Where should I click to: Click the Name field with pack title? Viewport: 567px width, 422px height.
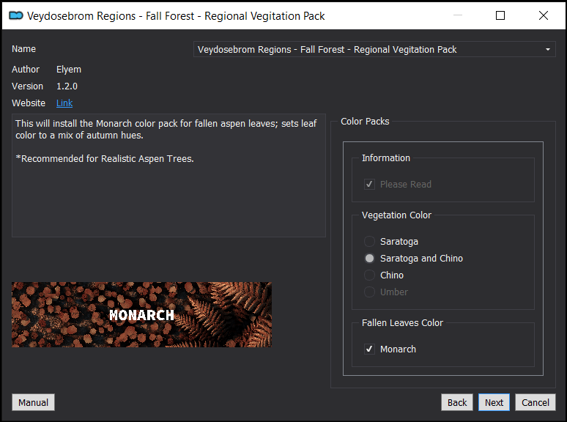pyautogui.click(x=374, y=49)
